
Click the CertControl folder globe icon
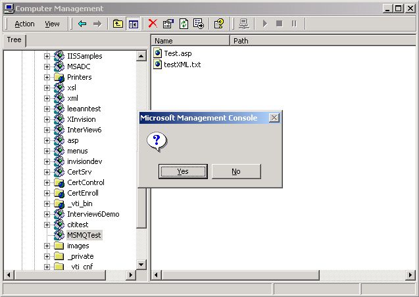coord(59,182)
